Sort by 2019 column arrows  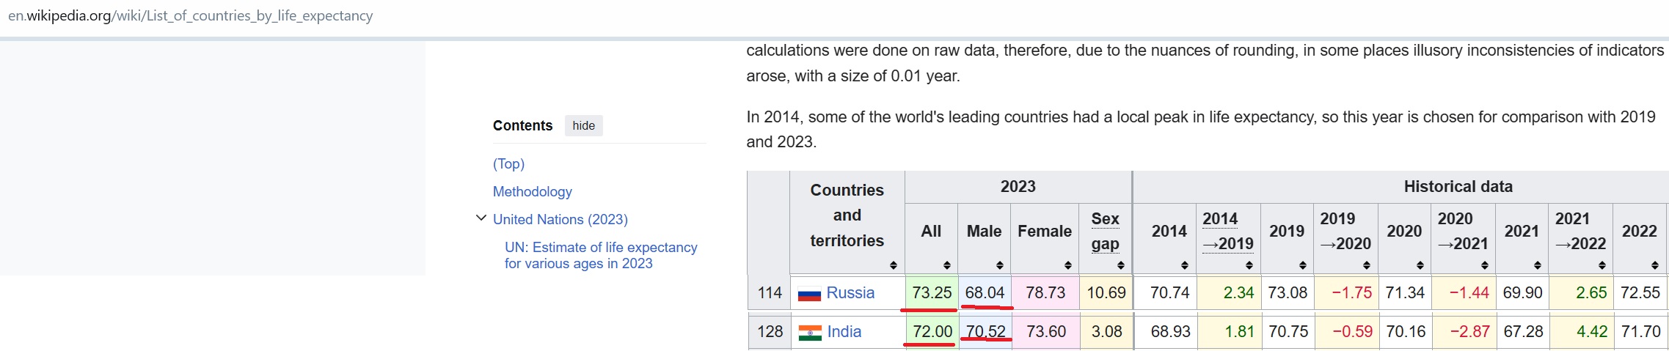pyautogui.click(x=1303, y=265)
